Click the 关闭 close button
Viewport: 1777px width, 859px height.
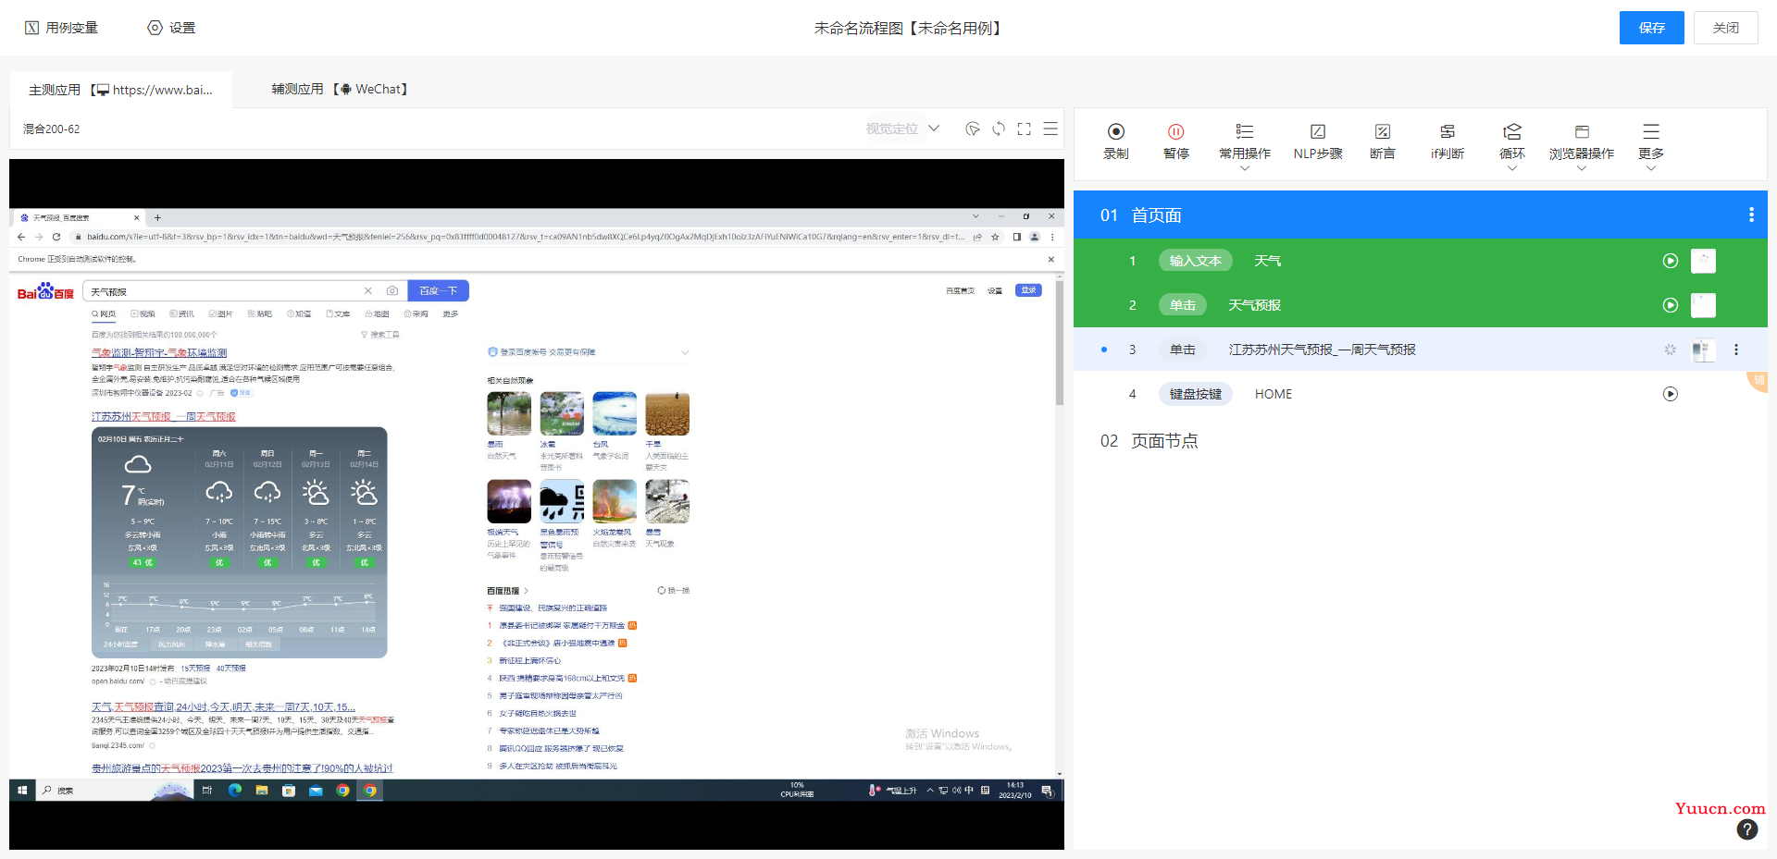click(1725, 28)
